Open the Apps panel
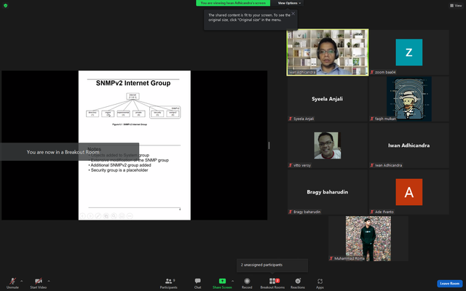466x291 pixels. click(x=320, y=283)
